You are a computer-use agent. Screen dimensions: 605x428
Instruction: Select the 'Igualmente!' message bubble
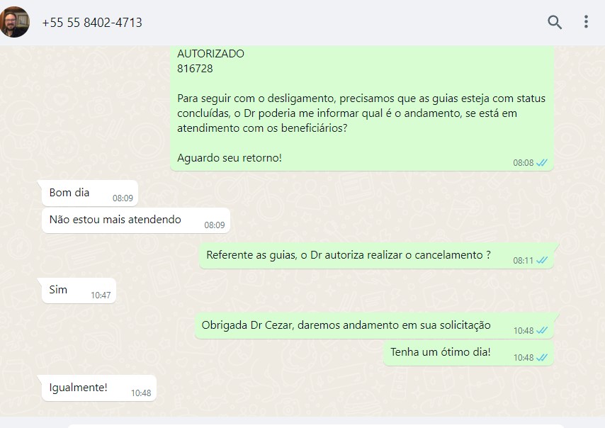[x=99, y=388]
